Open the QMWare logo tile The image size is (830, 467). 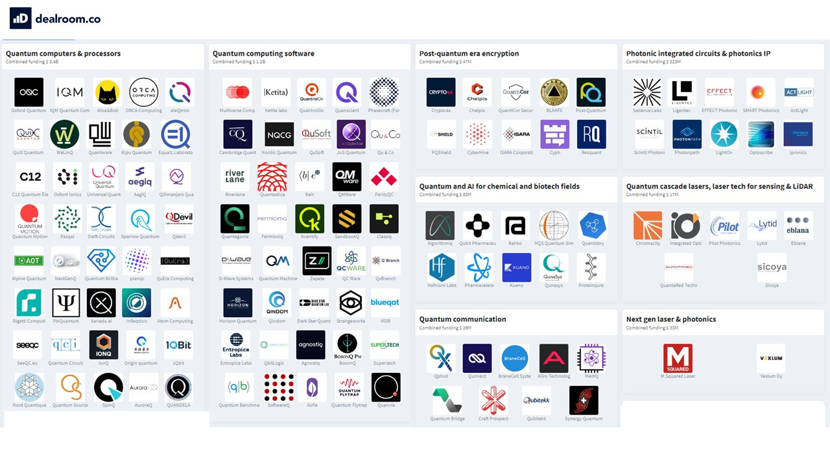(x=347, y=176)
